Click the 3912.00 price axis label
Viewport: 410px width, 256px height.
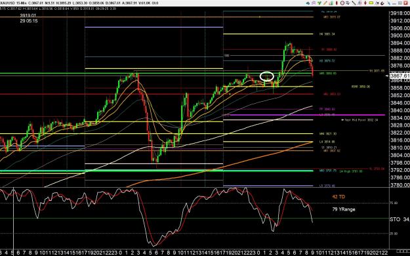(400, 21)
